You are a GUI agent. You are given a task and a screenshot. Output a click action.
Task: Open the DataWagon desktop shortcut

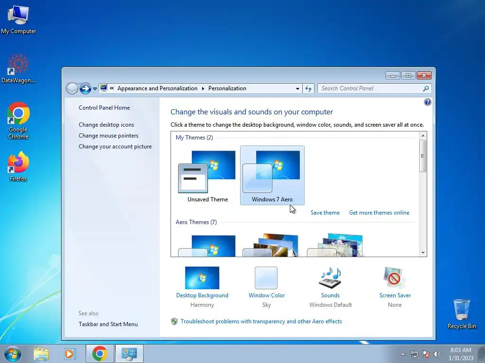18,69
